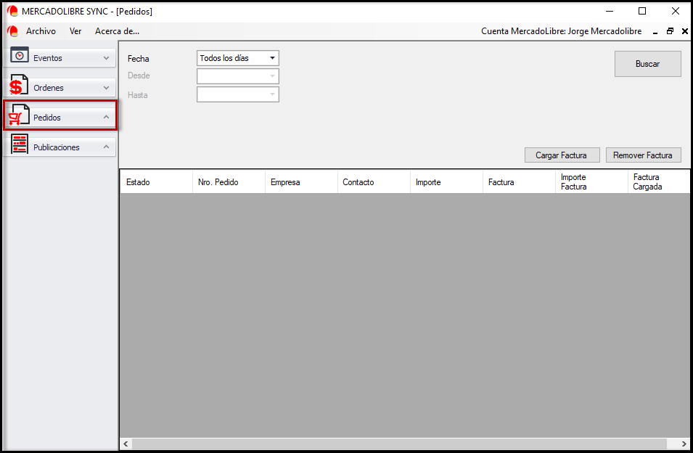Open the Hasta date dropdown
Image resolution: width=693 pixels, height=453 pixels.
[238, 94]
